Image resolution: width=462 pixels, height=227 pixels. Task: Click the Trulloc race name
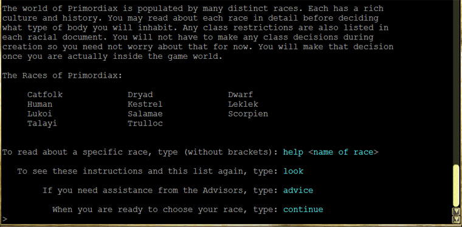click(x=145, y=123)
